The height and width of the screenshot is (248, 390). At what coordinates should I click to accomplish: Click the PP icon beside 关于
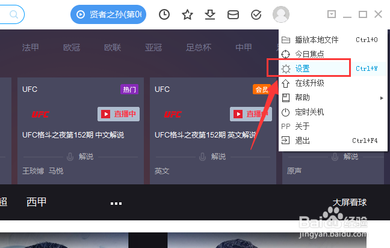286,127
